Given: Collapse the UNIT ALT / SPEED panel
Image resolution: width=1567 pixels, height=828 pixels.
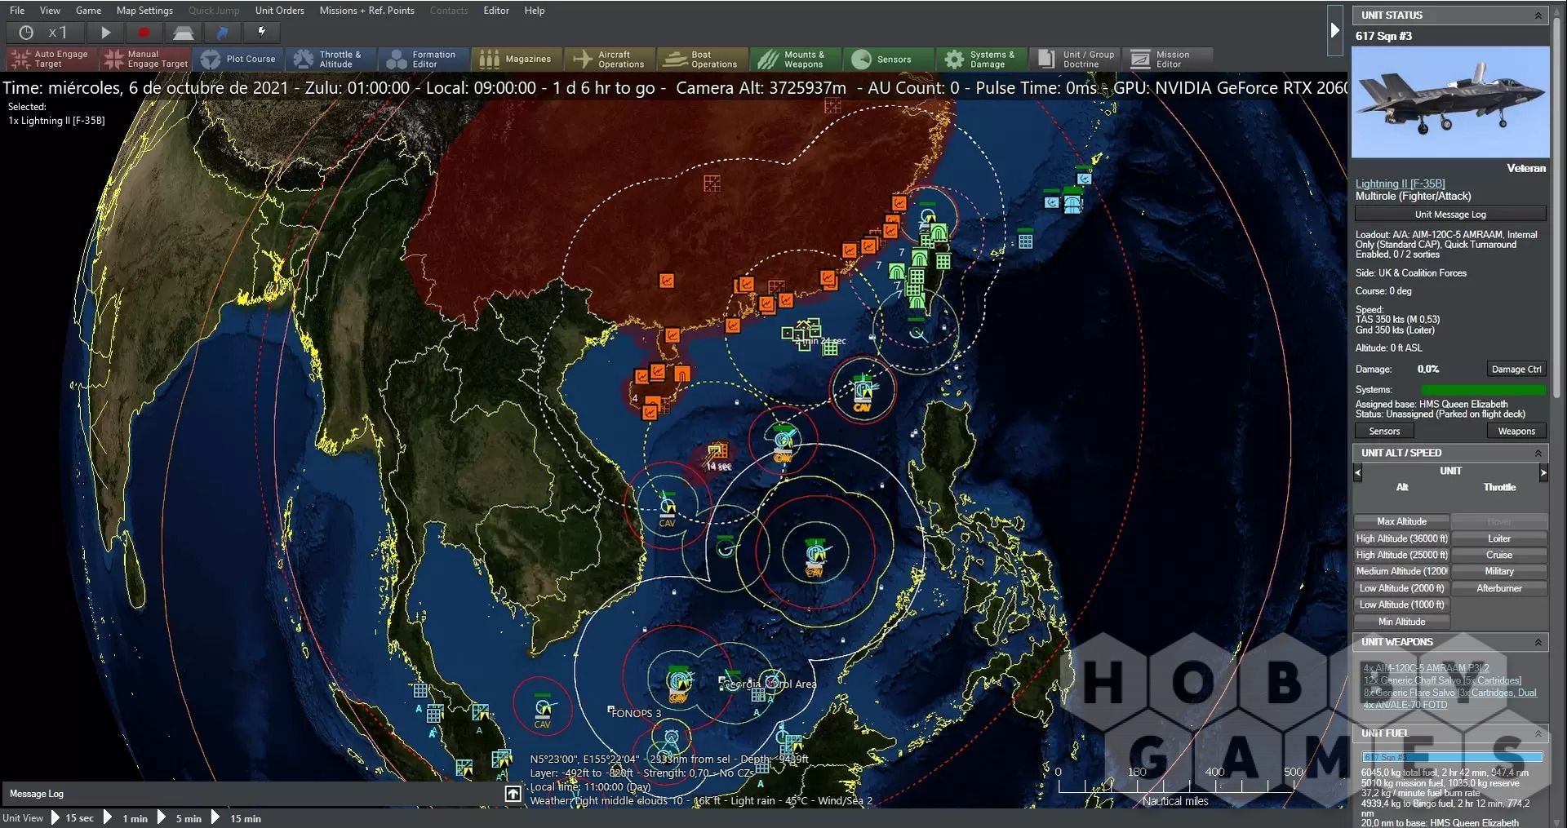Looking at the screenshot, I should point(1538,453).
